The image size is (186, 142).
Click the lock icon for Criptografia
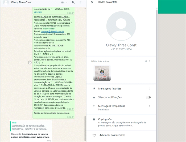tap(94, 119)
